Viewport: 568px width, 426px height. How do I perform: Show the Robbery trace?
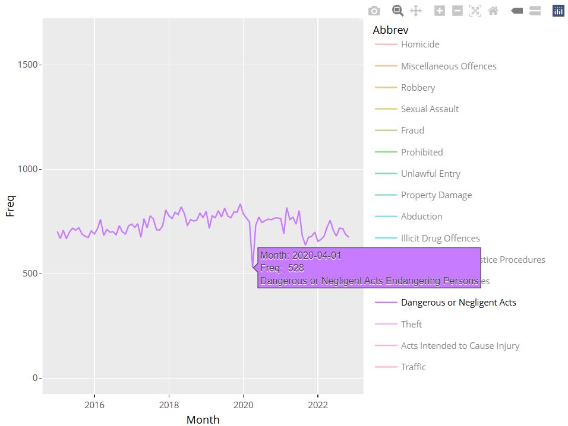click(x=418, y=88)
